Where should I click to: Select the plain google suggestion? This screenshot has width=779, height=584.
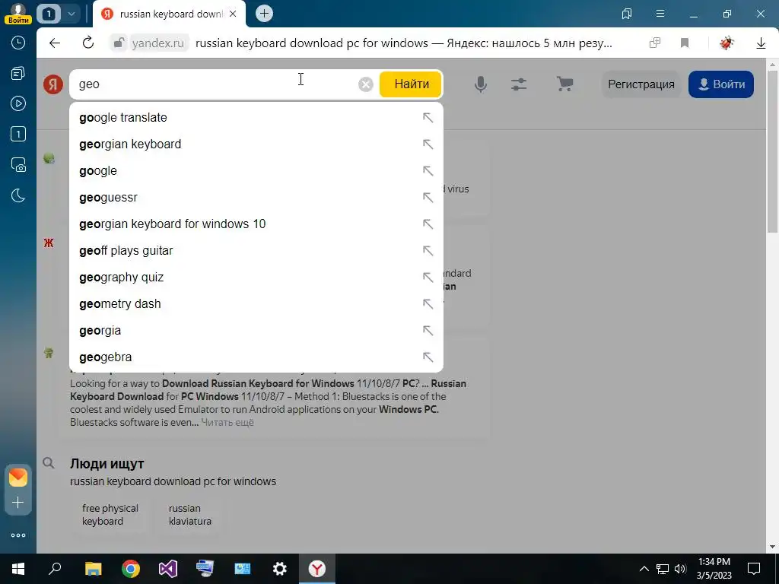point(256,171)
